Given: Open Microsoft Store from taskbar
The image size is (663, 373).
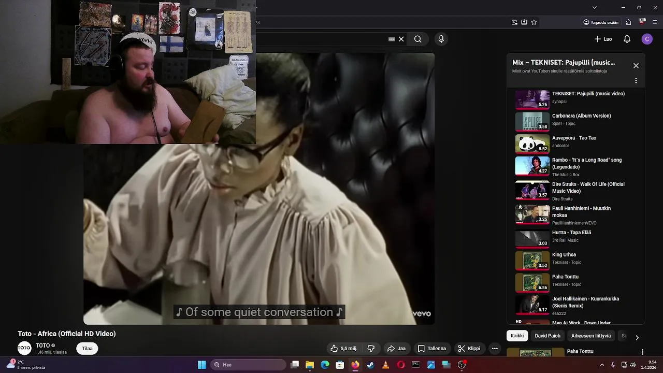Looking at the screenshot, I should pos(340,365).
